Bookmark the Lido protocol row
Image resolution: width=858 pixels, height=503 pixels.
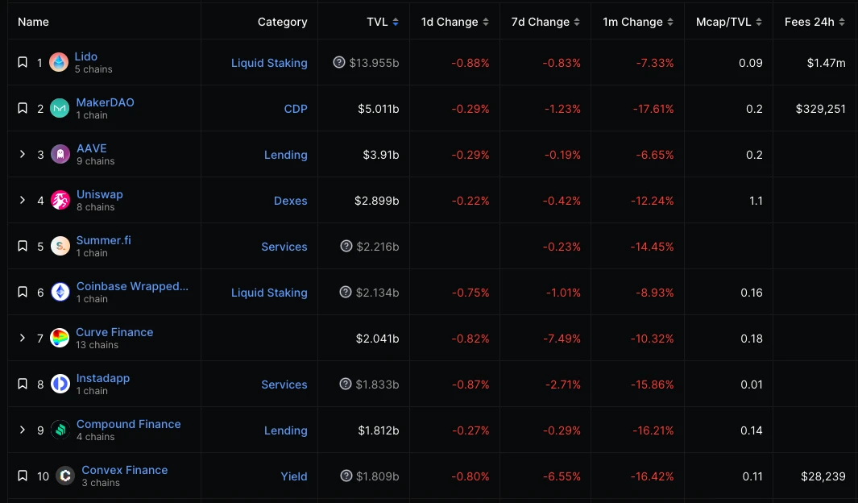click(x=23, y=62)
